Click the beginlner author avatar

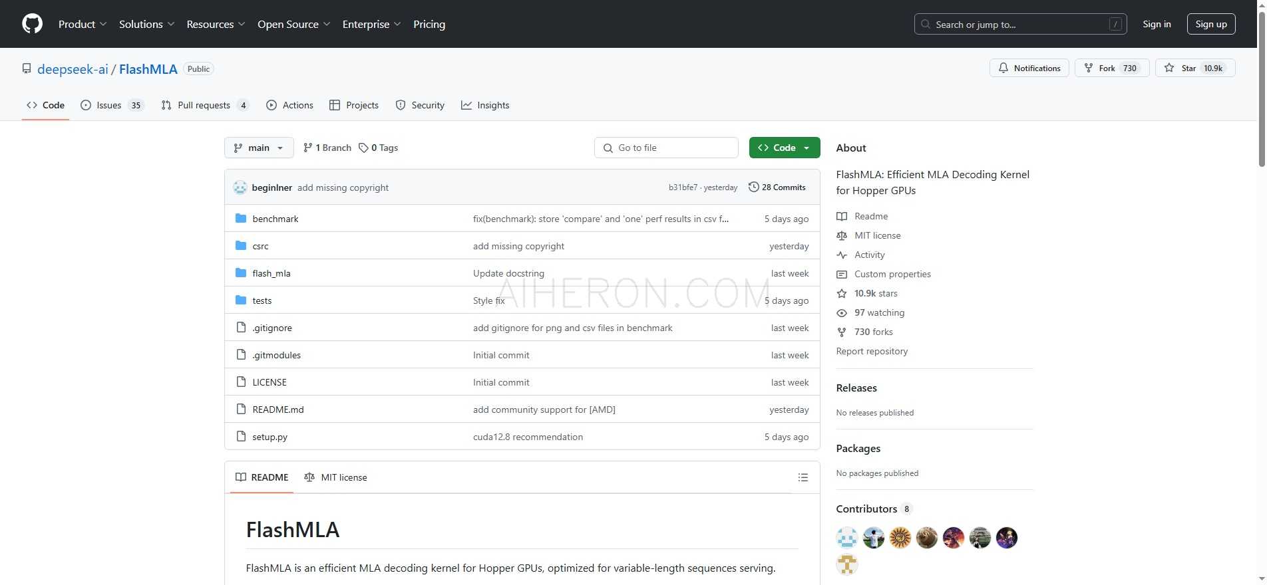coord(240,187)
